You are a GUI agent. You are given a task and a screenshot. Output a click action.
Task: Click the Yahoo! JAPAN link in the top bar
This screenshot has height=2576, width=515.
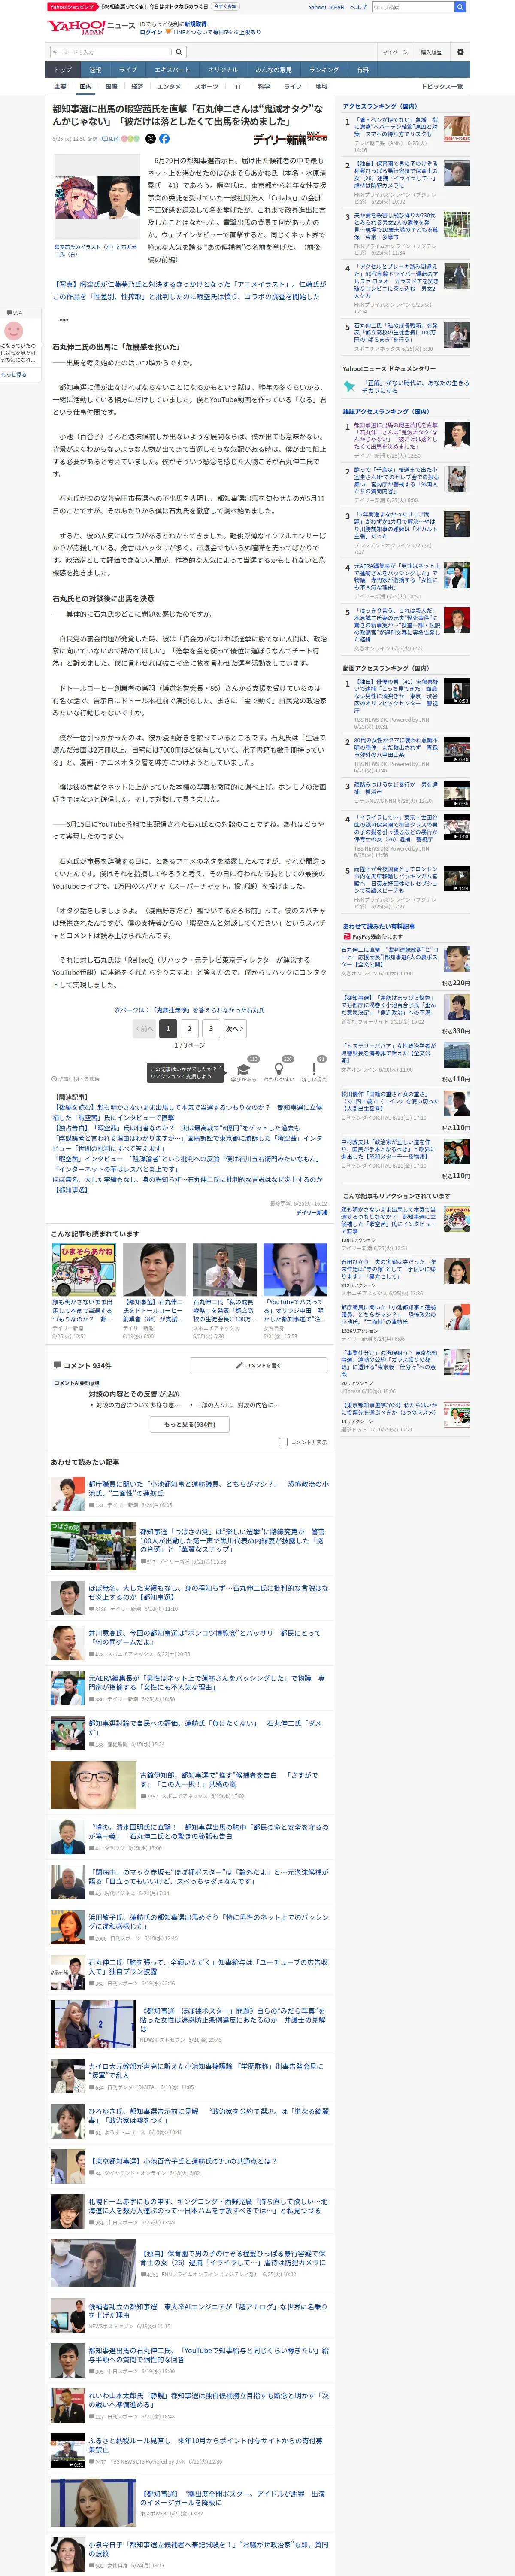(x=326, y=7)
